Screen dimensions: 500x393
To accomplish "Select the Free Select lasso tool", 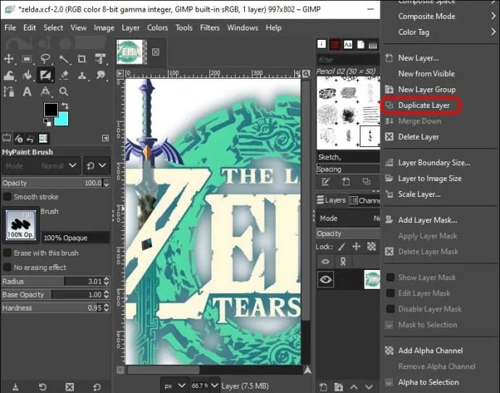I will (45, 59).
